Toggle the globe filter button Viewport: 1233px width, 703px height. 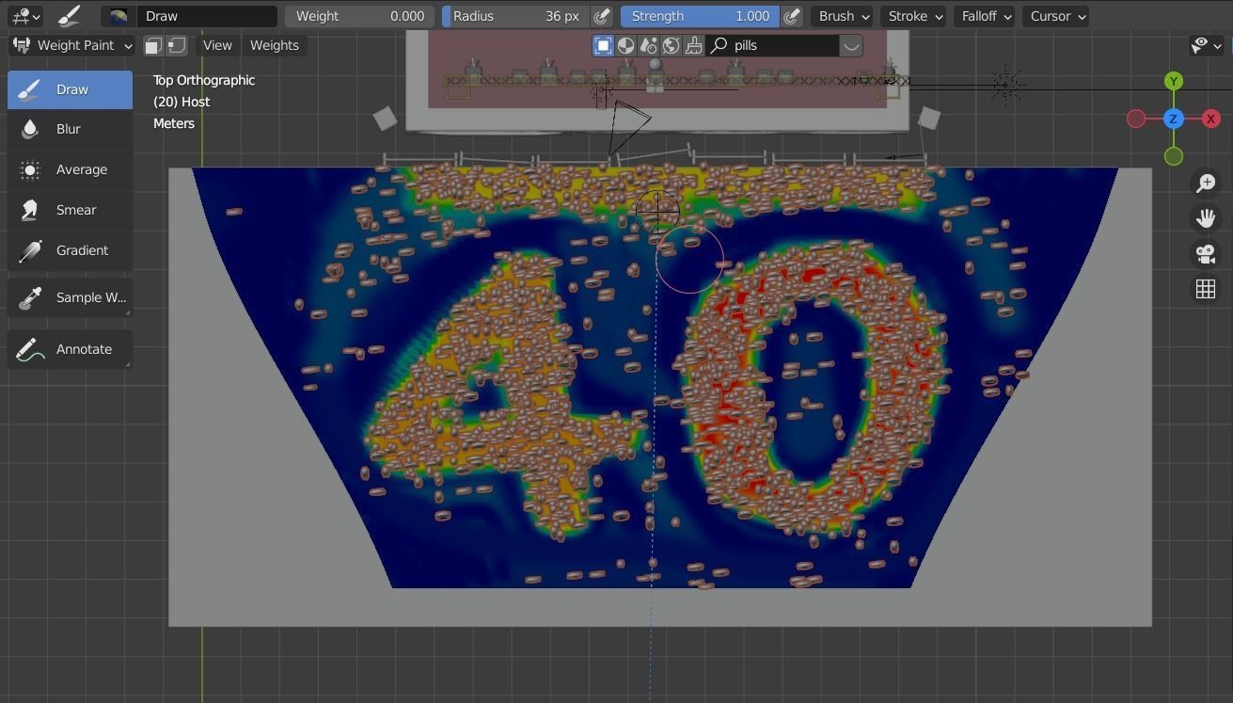point(671,45)
